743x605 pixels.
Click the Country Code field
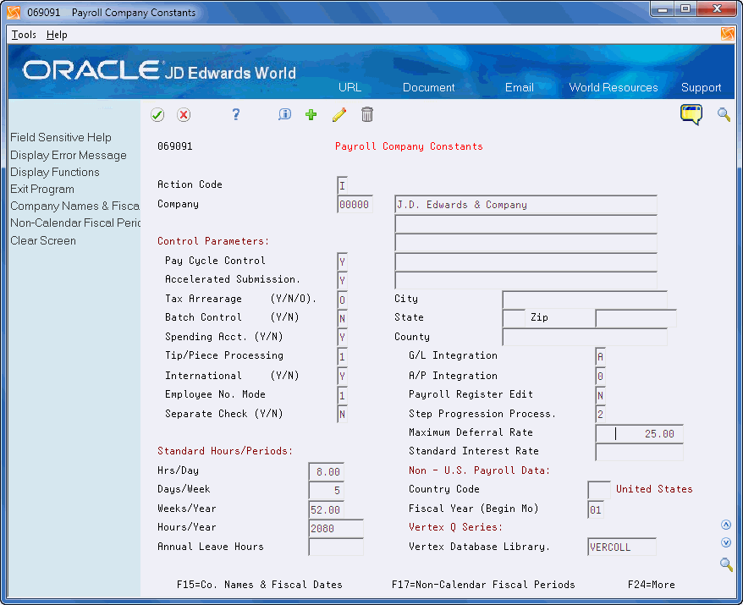pyautogui.click(x=599, y=489)
